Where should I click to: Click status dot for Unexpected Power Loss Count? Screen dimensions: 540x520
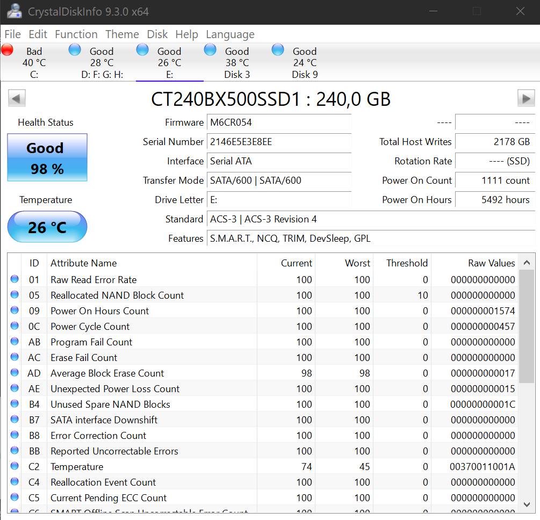tap(15, 388)
